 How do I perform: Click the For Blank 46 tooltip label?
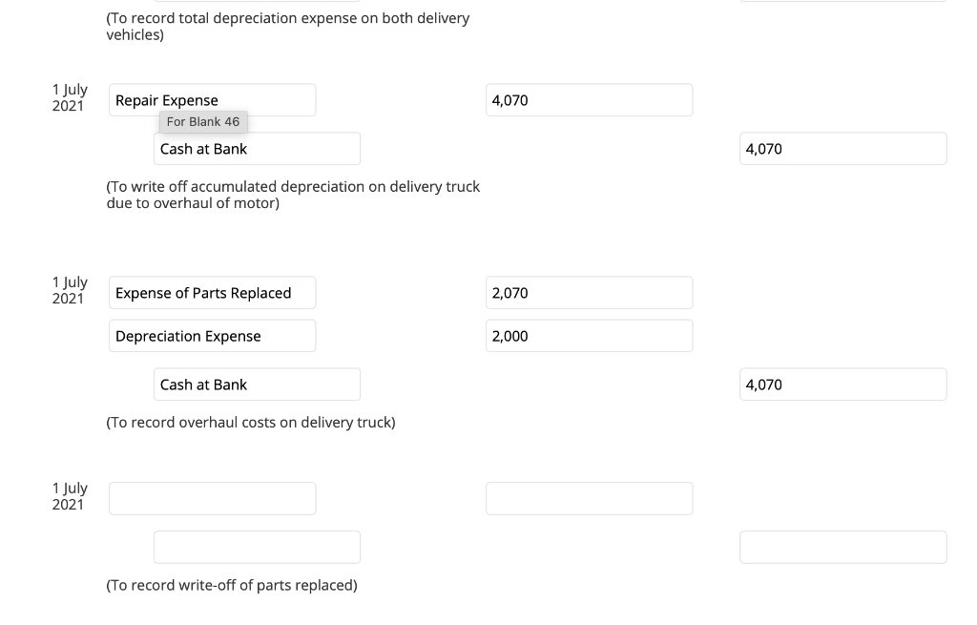(x=203, y=121)
